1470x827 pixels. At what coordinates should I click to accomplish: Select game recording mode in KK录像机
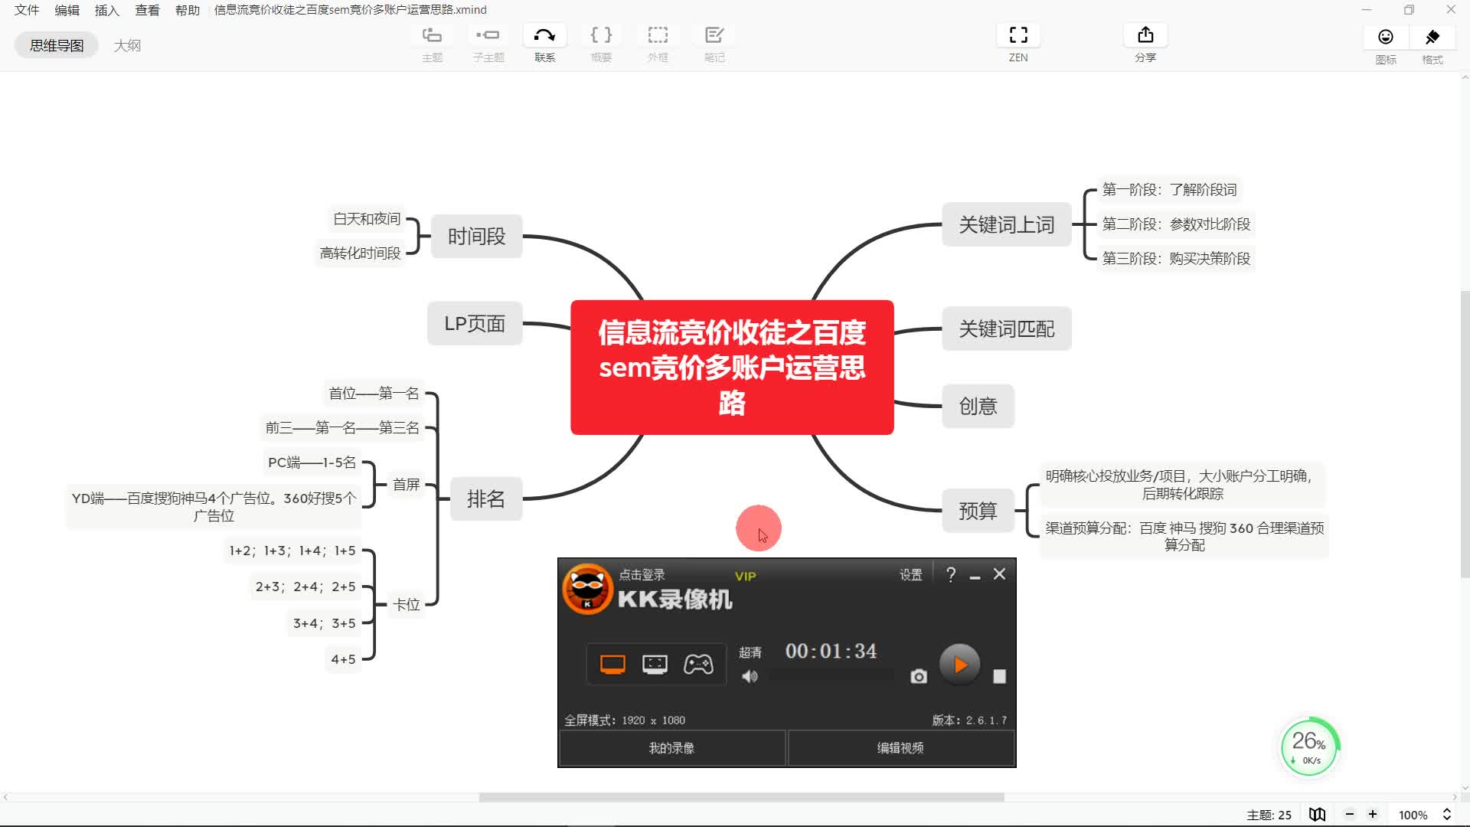pos(698,664)
